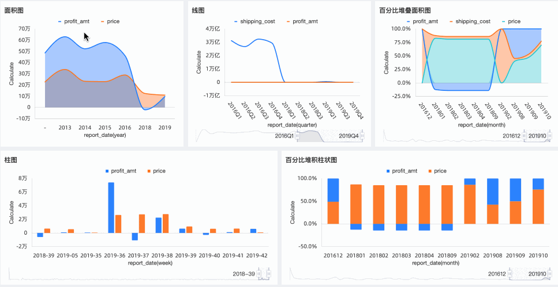Screen dimensions: 558x287
Task: Click negative blue segment of 201809 stacked bar
Action: pos(447,227)
